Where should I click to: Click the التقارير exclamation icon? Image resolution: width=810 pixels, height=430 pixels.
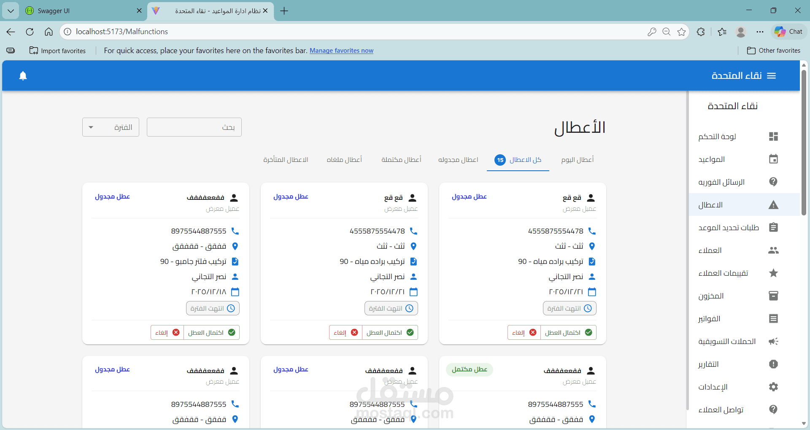tap(773, 364)
